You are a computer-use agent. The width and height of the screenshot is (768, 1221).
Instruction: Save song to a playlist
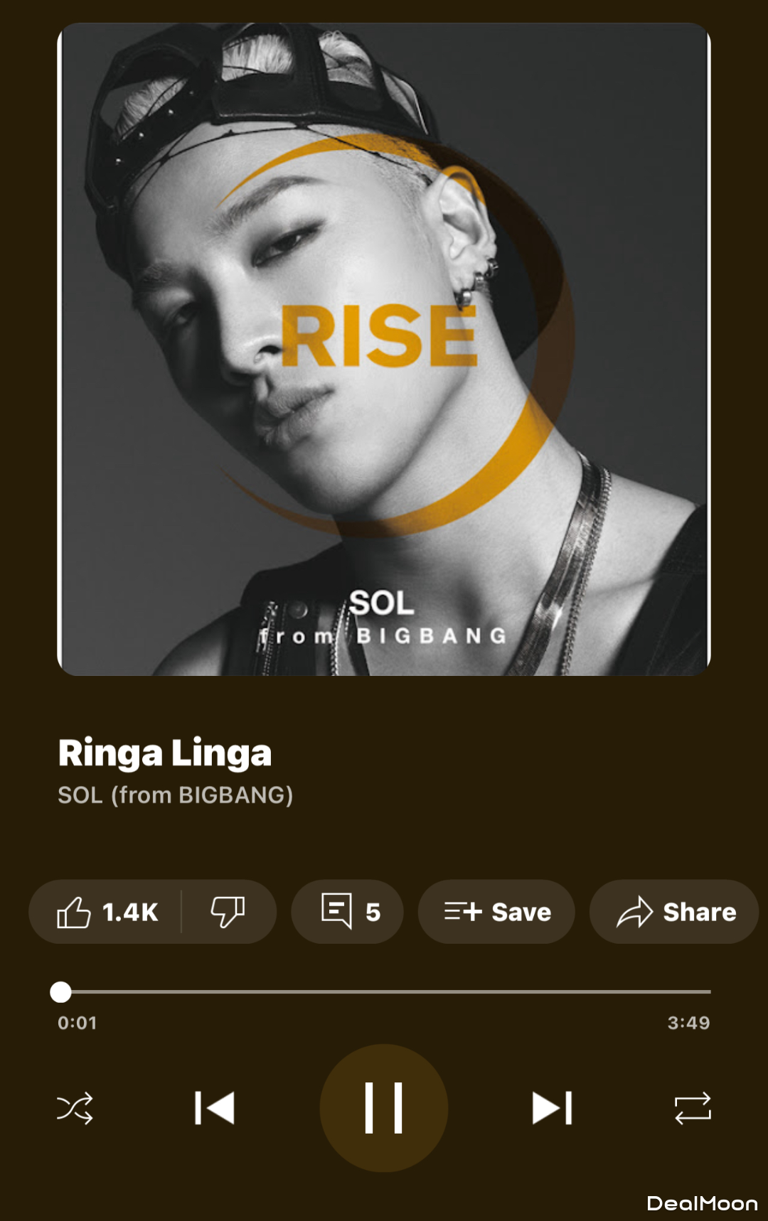coord(496,912)
